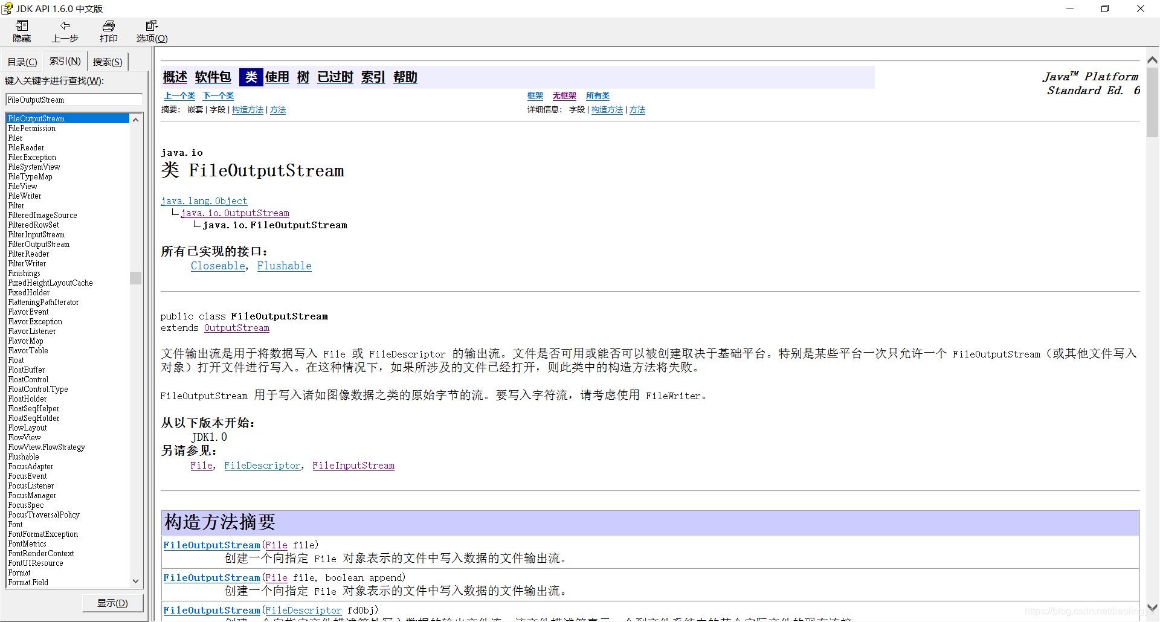1160x622 pixels.
Task: Open the FileDescriptor constructor parameter link
Action: [303, 610]
